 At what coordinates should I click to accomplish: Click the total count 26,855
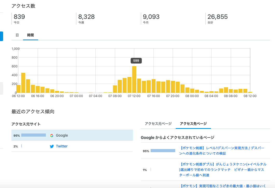click(218, 17)
